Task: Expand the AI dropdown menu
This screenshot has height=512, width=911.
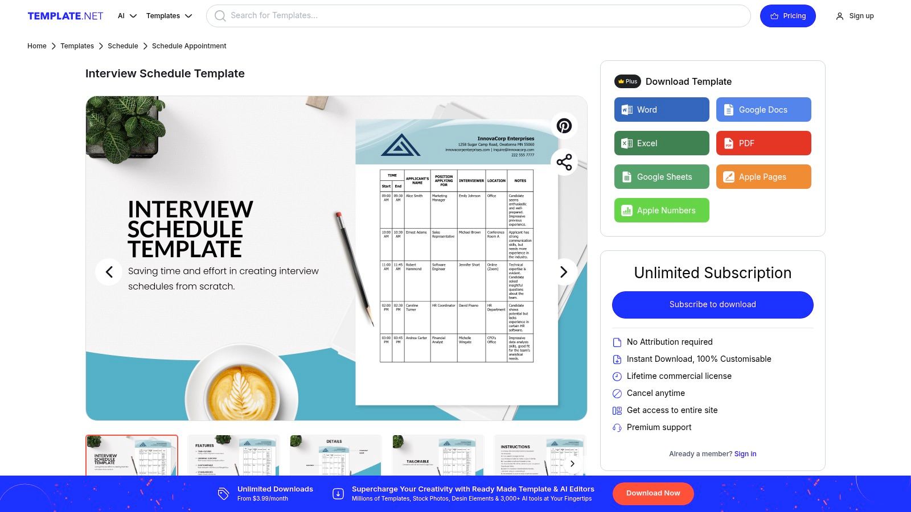Action: 127,16
